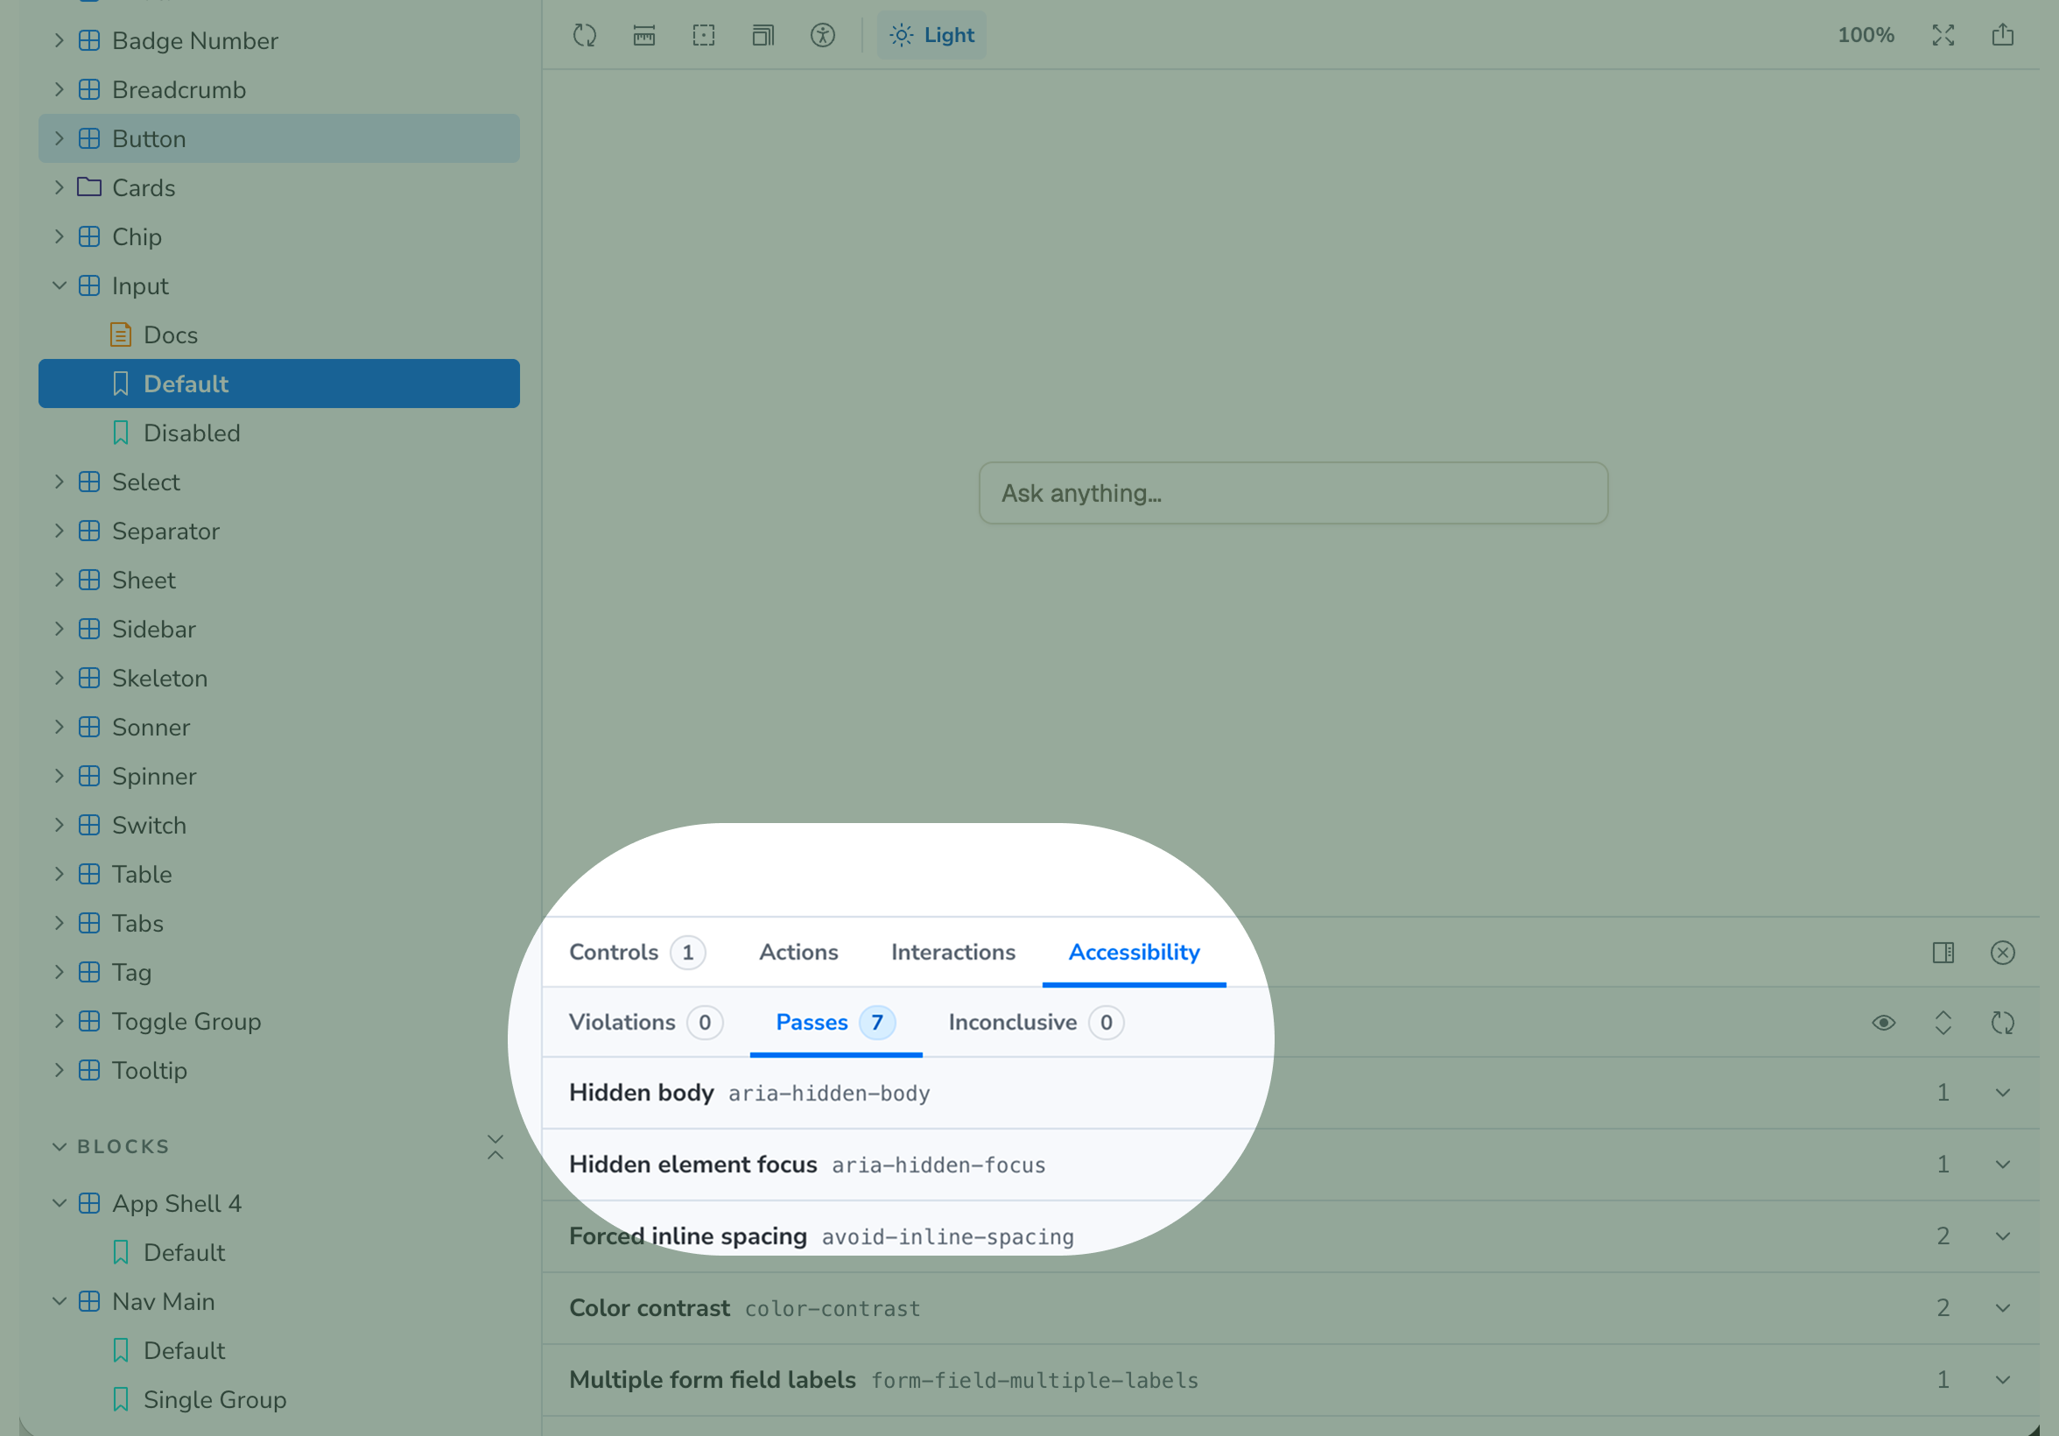Click the collapse-all icon beside BLOCKS
This screenshot has height=1436, width=2059.
(x=495, y=1146)
